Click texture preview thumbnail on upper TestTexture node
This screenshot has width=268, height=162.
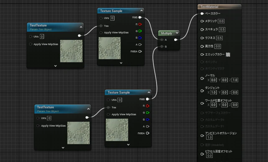tap(71, 51)
